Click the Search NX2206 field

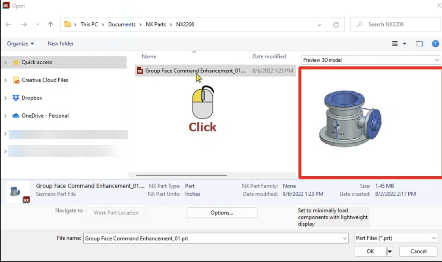point(395,25)
